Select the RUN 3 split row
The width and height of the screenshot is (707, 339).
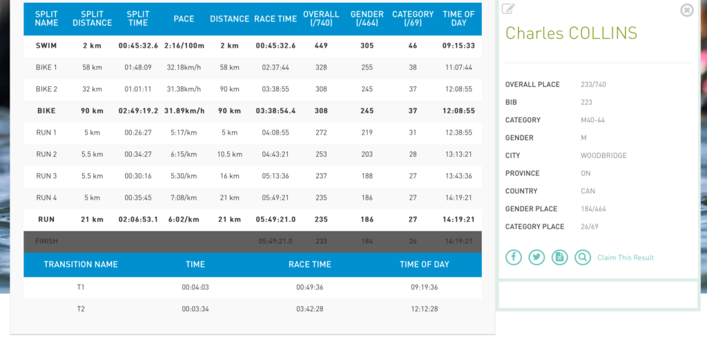point(253,176)
